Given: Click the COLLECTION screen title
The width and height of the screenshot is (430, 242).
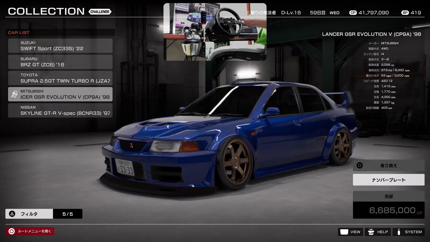Looking at the screenshot, I should [46, 11].
